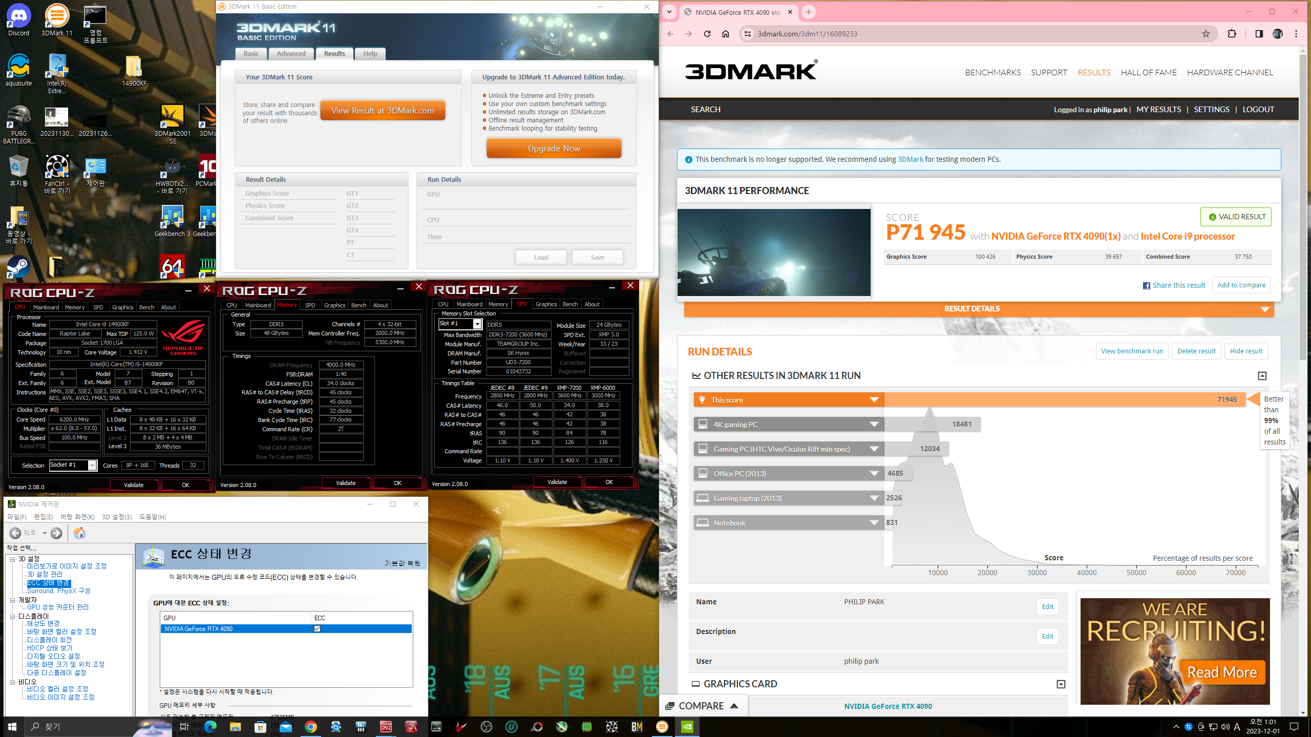Expand the RESULT DETAILS orange bar
The width and height of the screenshot is (1311, 737).
click(979, 309)
